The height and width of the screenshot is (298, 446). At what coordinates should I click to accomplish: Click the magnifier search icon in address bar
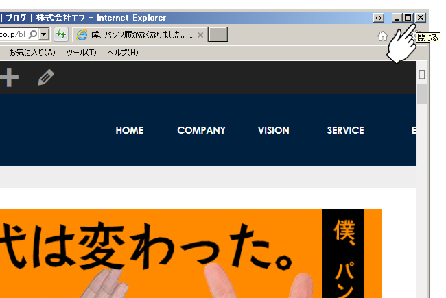pos(33,34)
